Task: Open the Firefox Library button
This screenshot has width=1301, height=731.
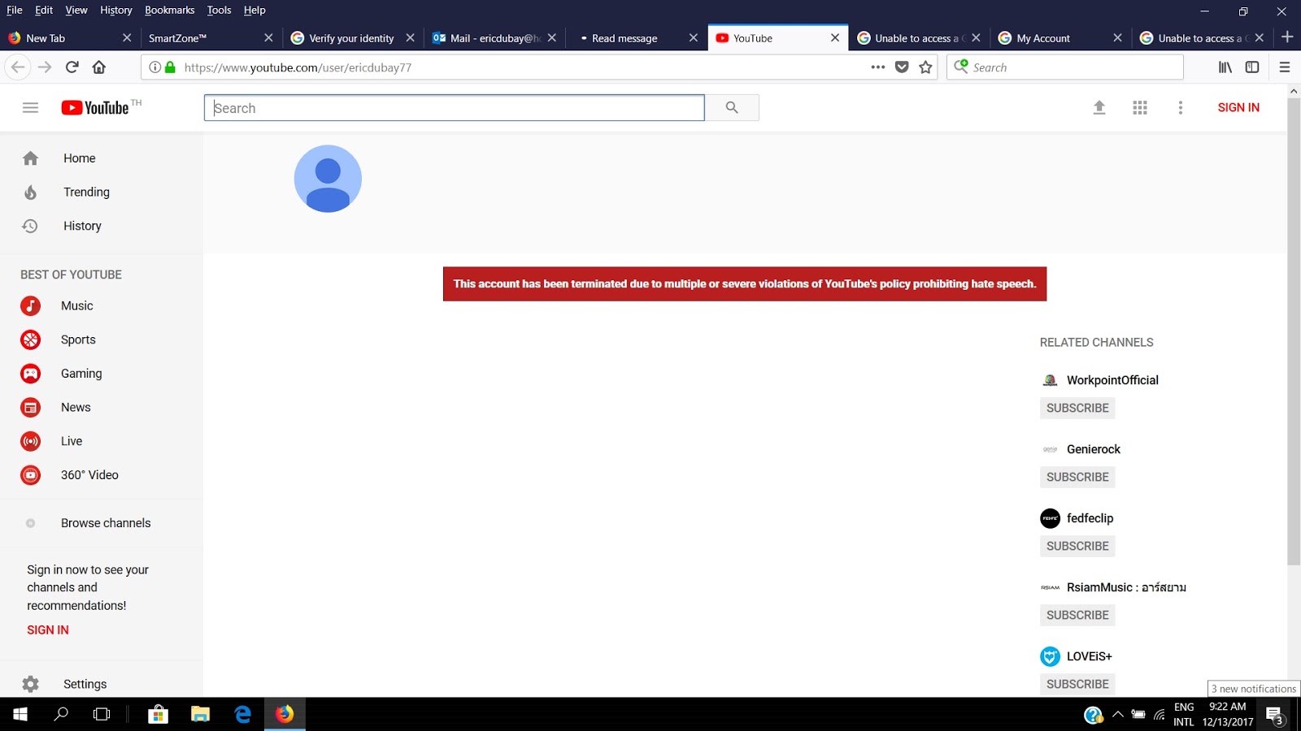Action: (x=1225, y=67)
